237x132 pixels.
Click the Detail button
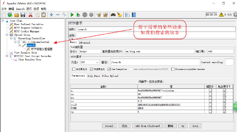click(109, 126)
